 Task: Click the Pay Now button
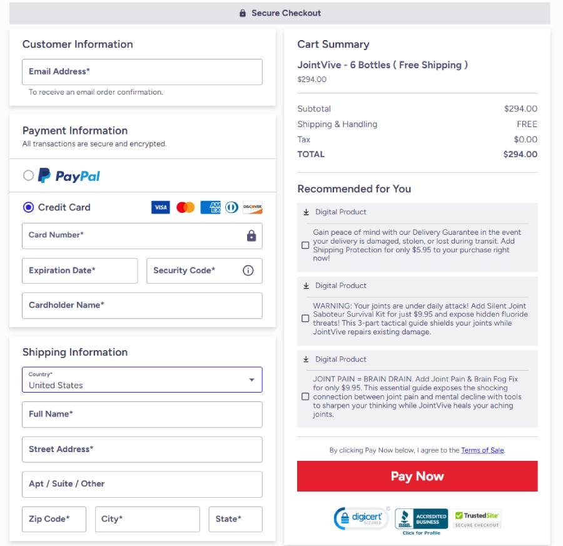[x=417, y=476]
